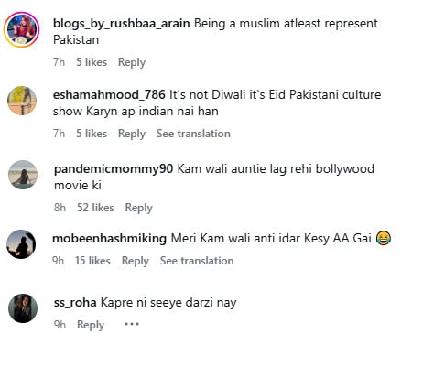Reply to pandemicmommy90 comment
This screenshot has height=366, width=423.
click(x=138, y=208)
